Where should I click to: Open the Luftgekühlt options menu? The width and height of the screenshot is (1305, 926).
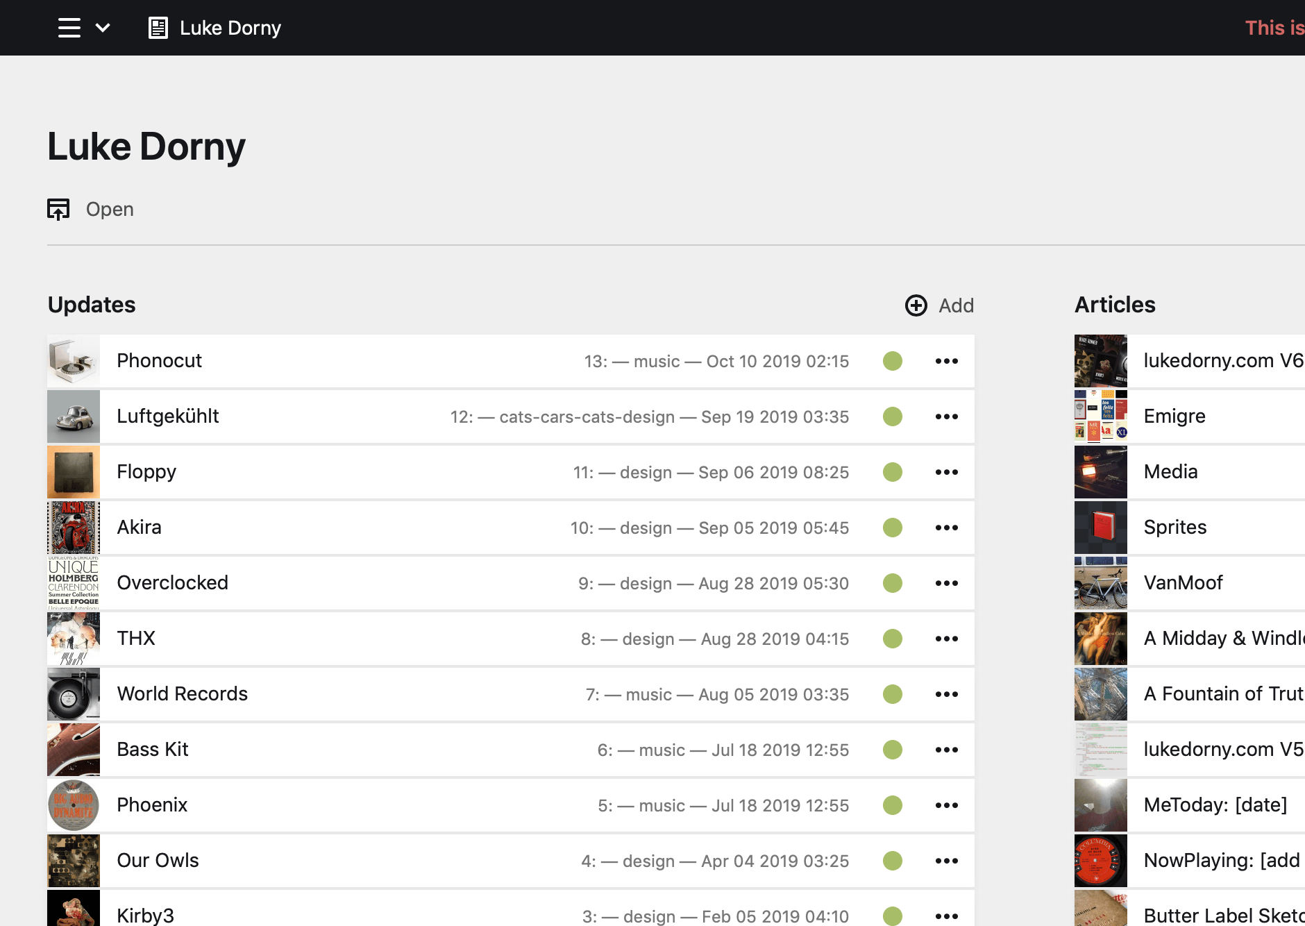947,416
